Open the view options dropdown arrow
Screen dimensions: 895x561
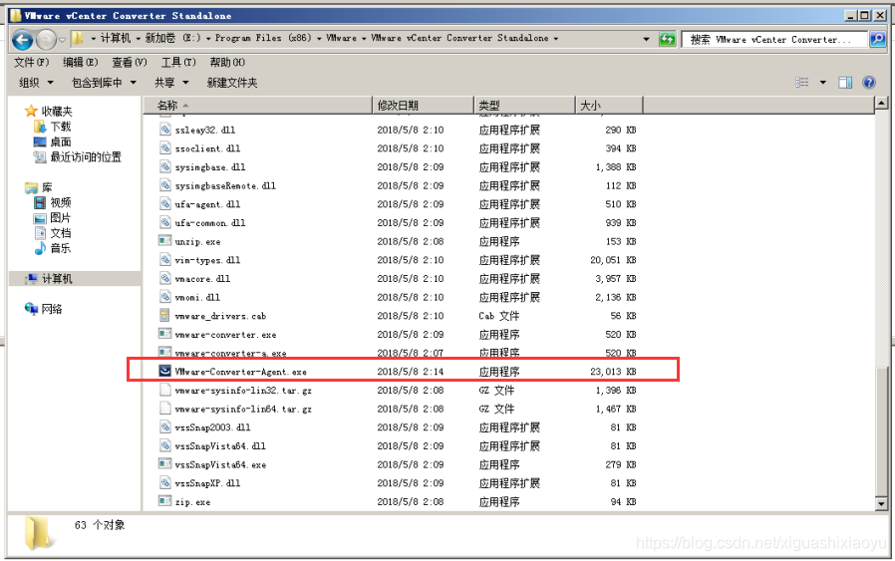(823, 83)
